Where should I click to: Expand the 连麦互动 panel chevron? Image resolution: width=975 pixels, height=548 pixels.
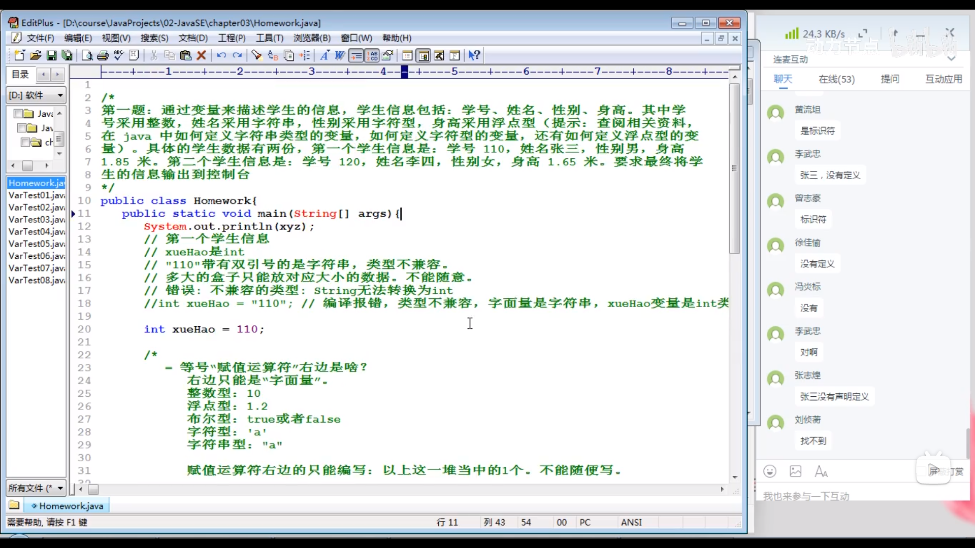tap(952, 58)
